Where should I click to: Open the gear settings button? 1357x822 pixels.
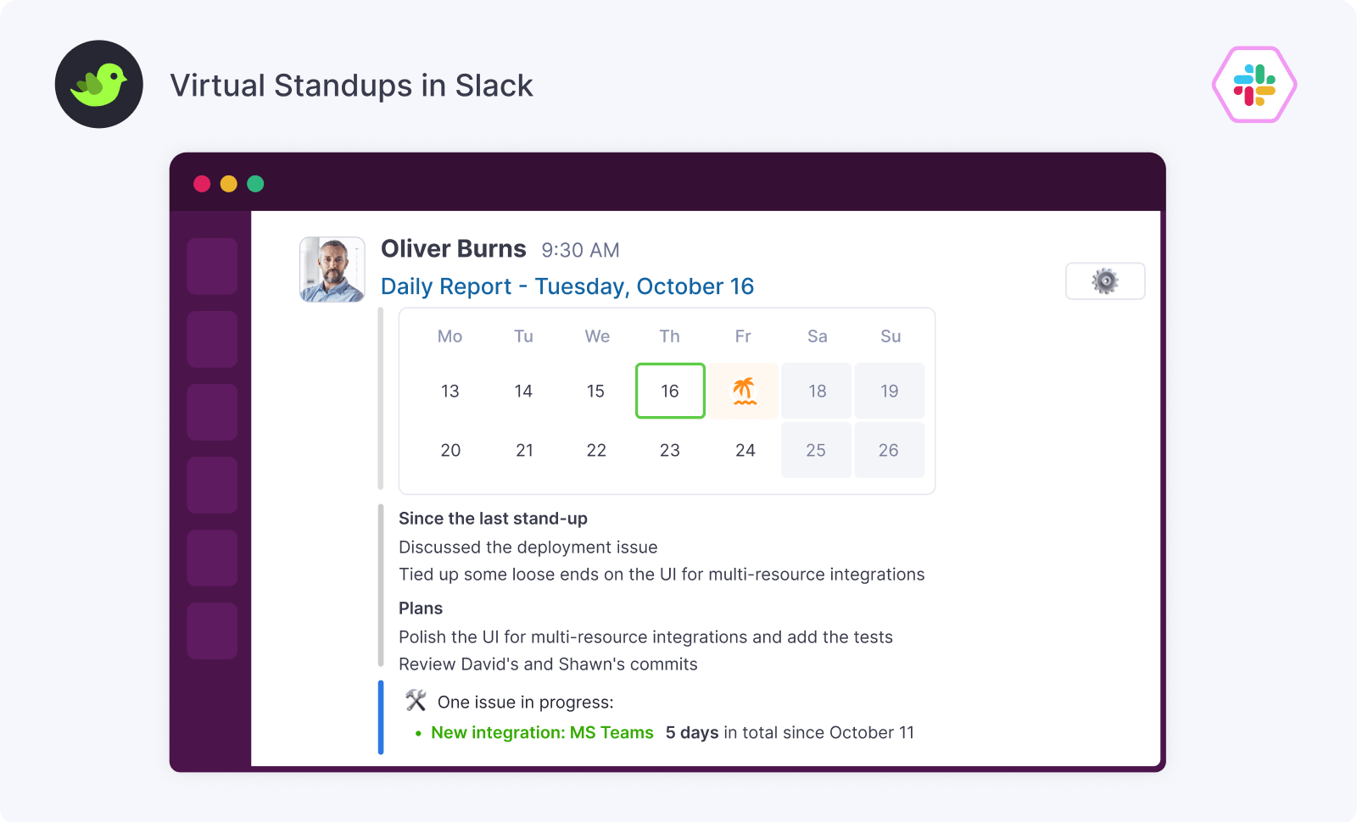point(1104,281)
